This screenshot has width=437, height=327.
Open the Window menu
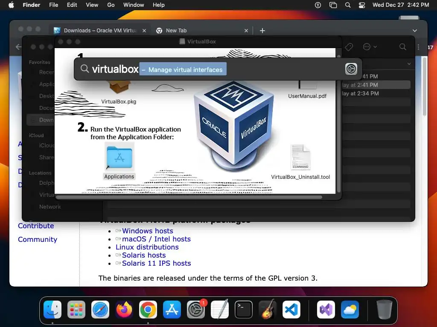click(134, 5)
